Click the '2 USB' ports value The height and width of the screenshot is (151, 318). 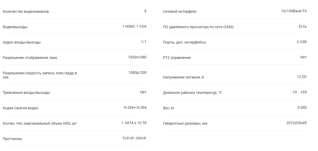302,42
